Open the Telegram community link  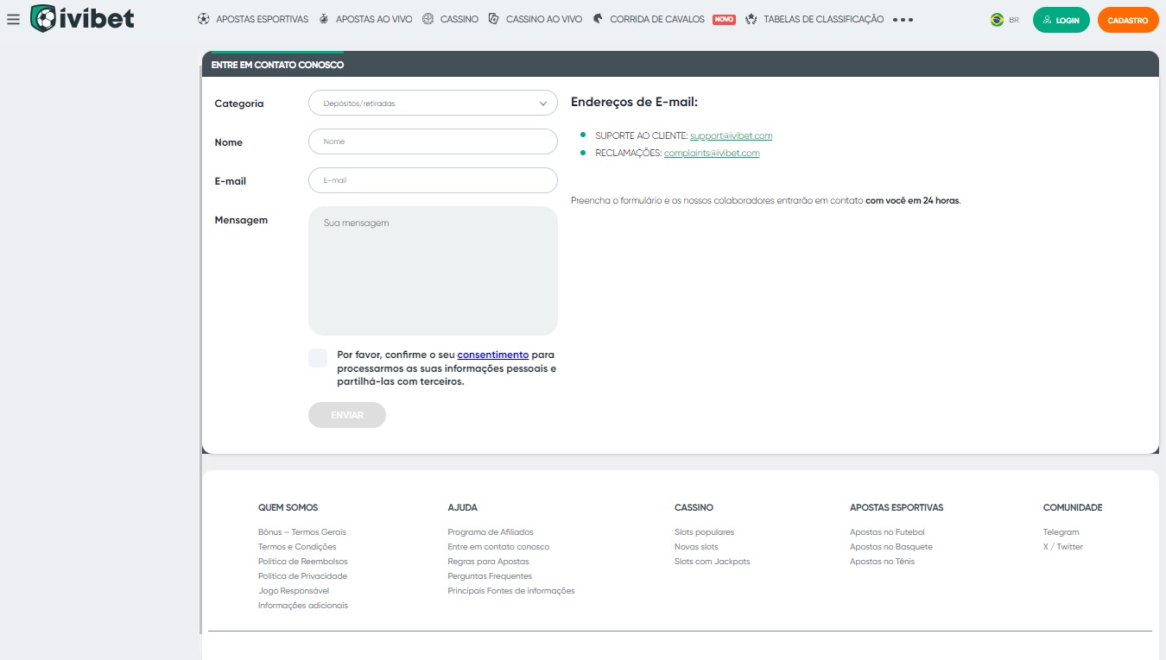[1061, 532]
